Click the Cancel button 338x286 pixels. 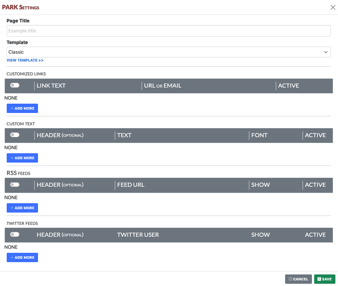298,279
